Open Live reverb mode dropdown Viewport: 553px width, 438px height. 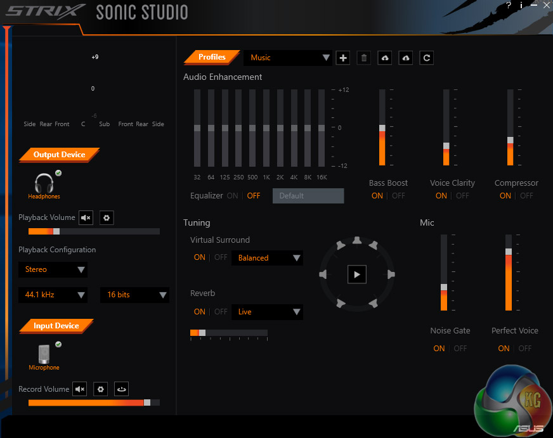click(x=268, y=312)
